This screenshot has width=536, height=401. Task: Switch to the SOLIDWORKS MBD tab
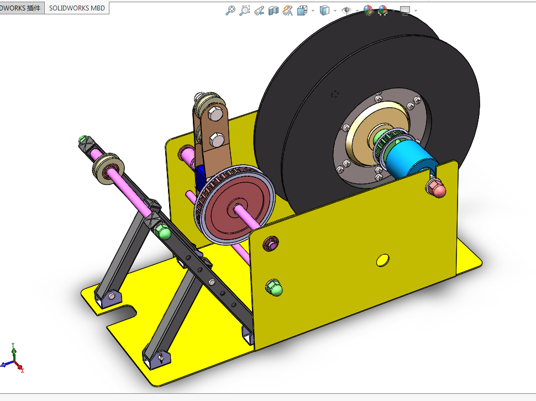[77, 8]
